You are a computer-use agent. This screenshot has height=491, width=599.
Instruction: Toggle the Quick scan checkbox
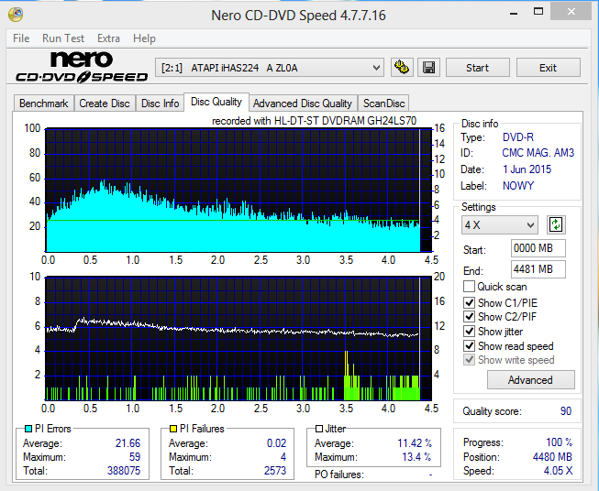(469, 286)
